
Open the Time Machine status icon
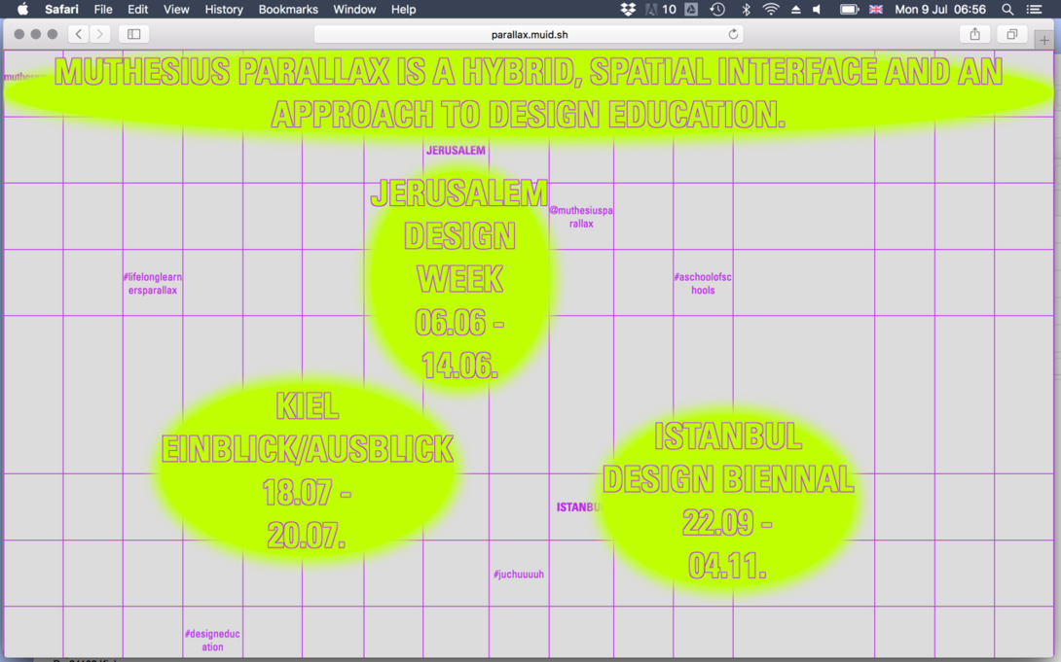717,10
